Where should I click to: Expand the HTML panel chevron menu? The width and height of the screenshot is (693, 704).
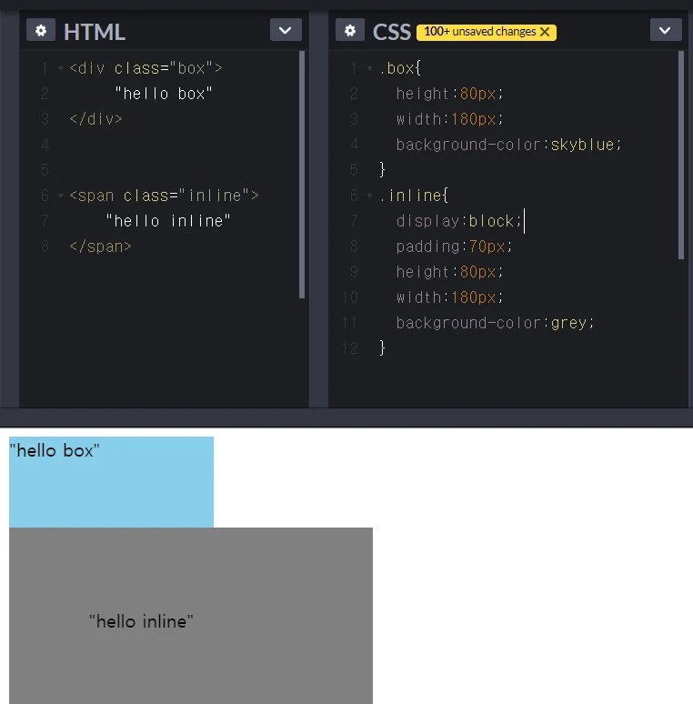point(286,31)
